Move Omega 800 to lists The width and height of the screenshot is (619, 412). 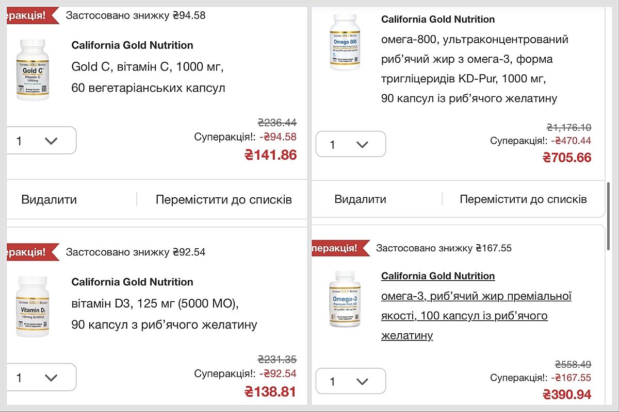[523, 199]
